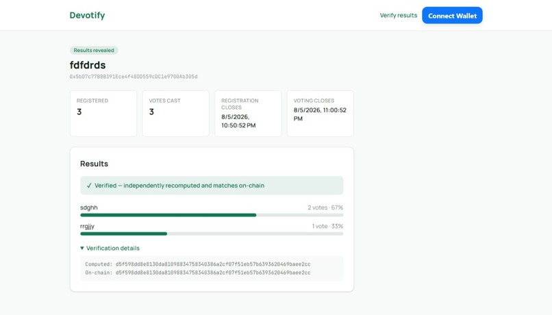Click the Registered count card

pyautogui.click(x=103, y=113)
